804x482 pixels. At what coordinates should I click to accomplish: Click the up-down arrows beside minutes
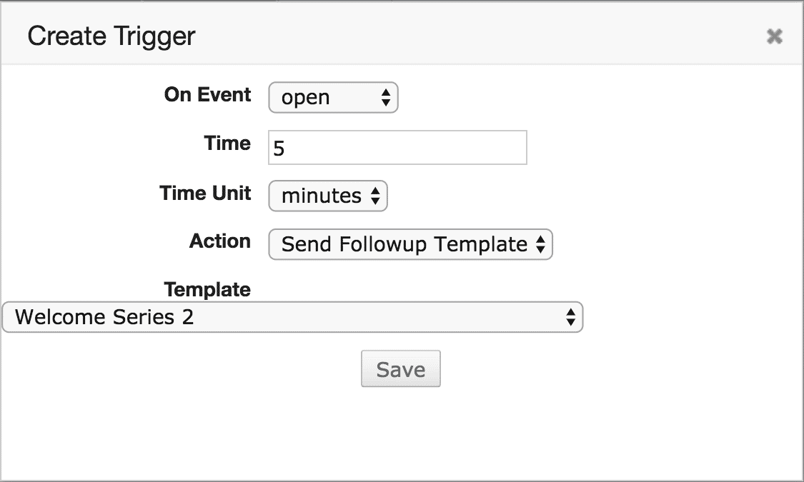click(375, 196)
